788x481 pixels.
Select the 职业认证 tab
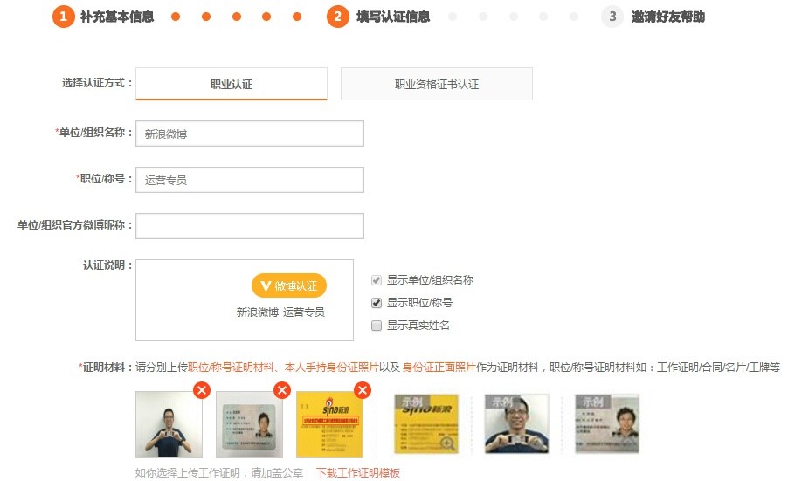click(232, 84)
